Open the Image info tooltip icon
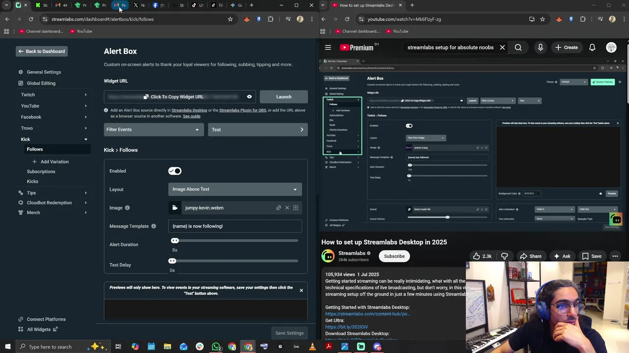The width and height of the screenshot is (629, 353). click(127, 208)
